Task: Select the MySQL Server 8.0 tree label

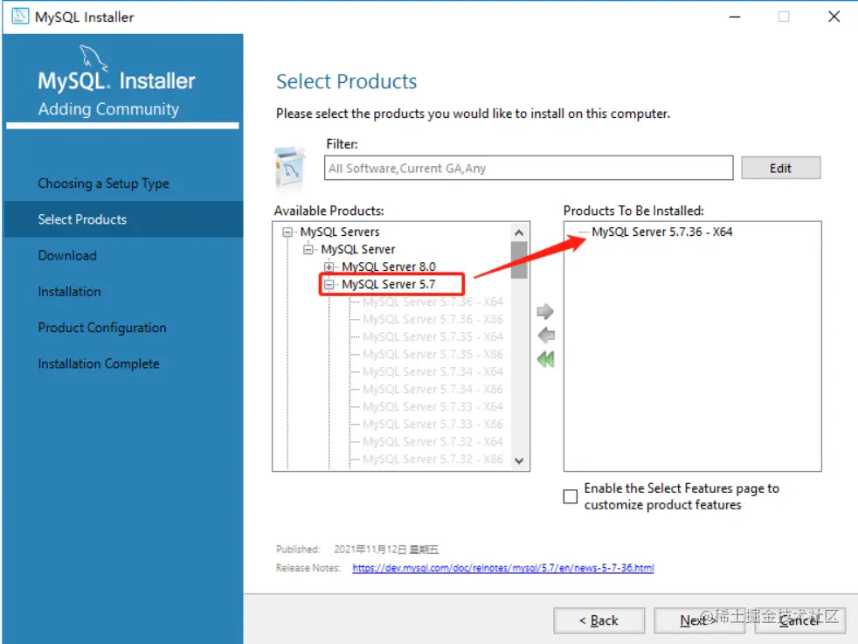Action: tap(389, 267)
